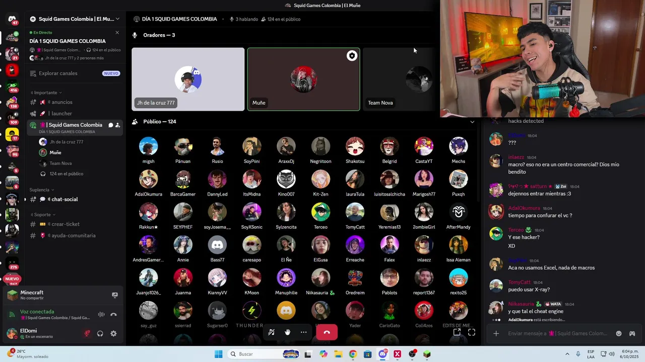The image size is (645, 362).
Task: Share Minecraft screen via stream icon
Action: pyautogui.click(x=115, y=295)
